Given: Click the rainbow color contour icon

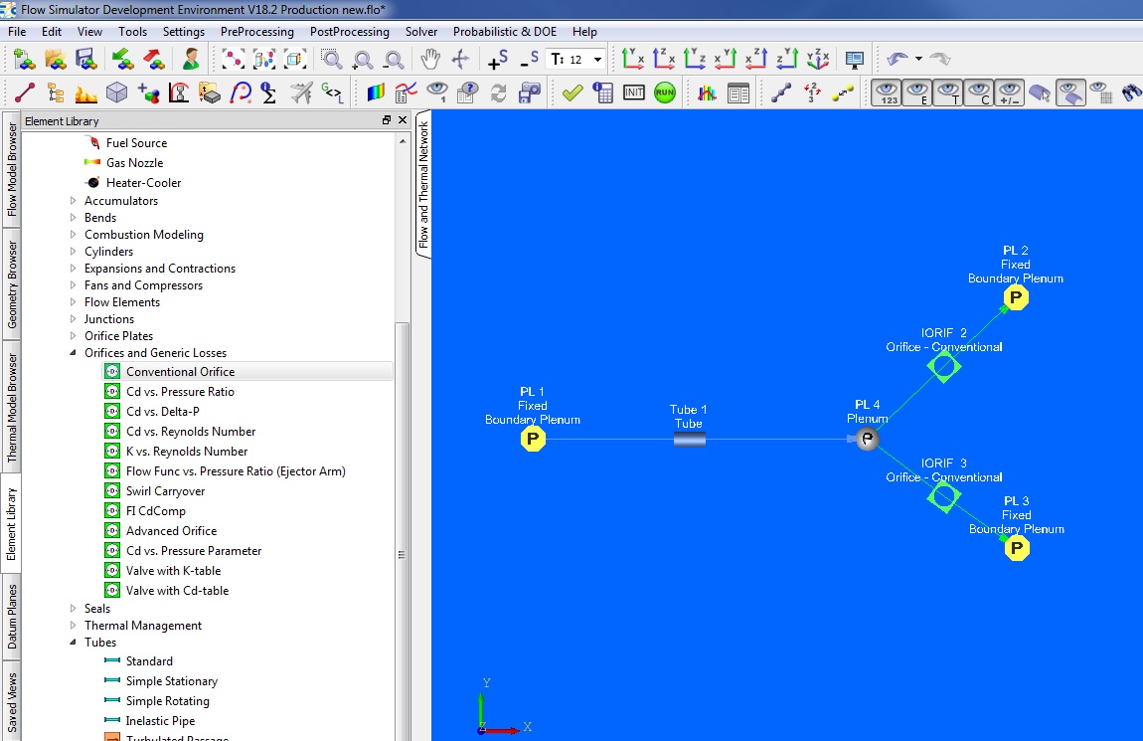Looking at the screenshot, I should [x=376, y=93].
